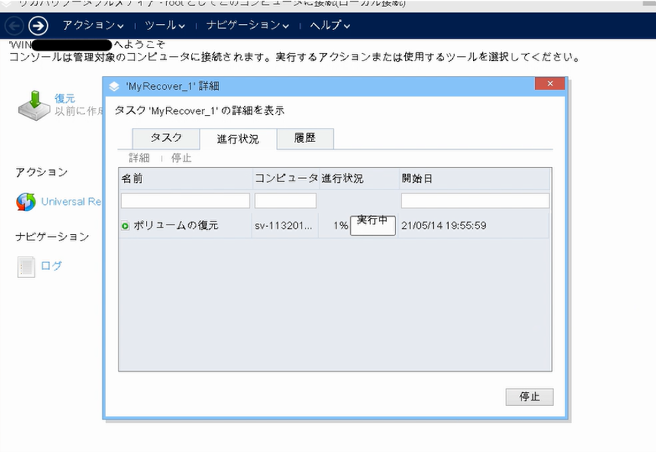The height and width of the screenshot is (452, 656).
Task: Click the green running status icon
Action: click(125, 226)
